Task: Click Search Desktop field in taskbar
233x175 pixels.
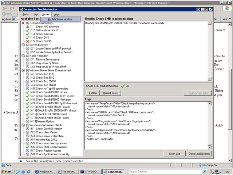Action: coord(165,172)
